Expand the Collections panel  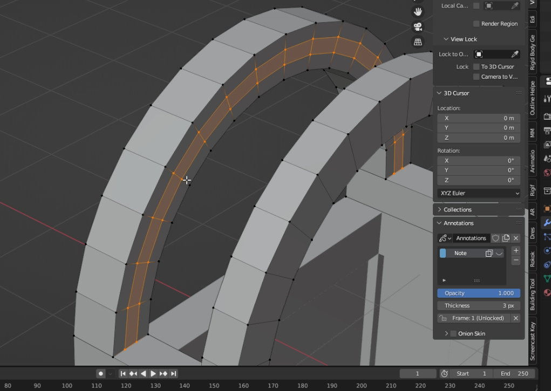pyautogui.click(x=439, y=210)
